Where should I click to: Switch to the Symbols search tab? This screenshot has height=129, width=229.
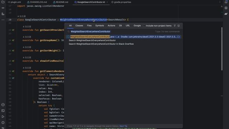pyautogui.click(x=99, y=25)
